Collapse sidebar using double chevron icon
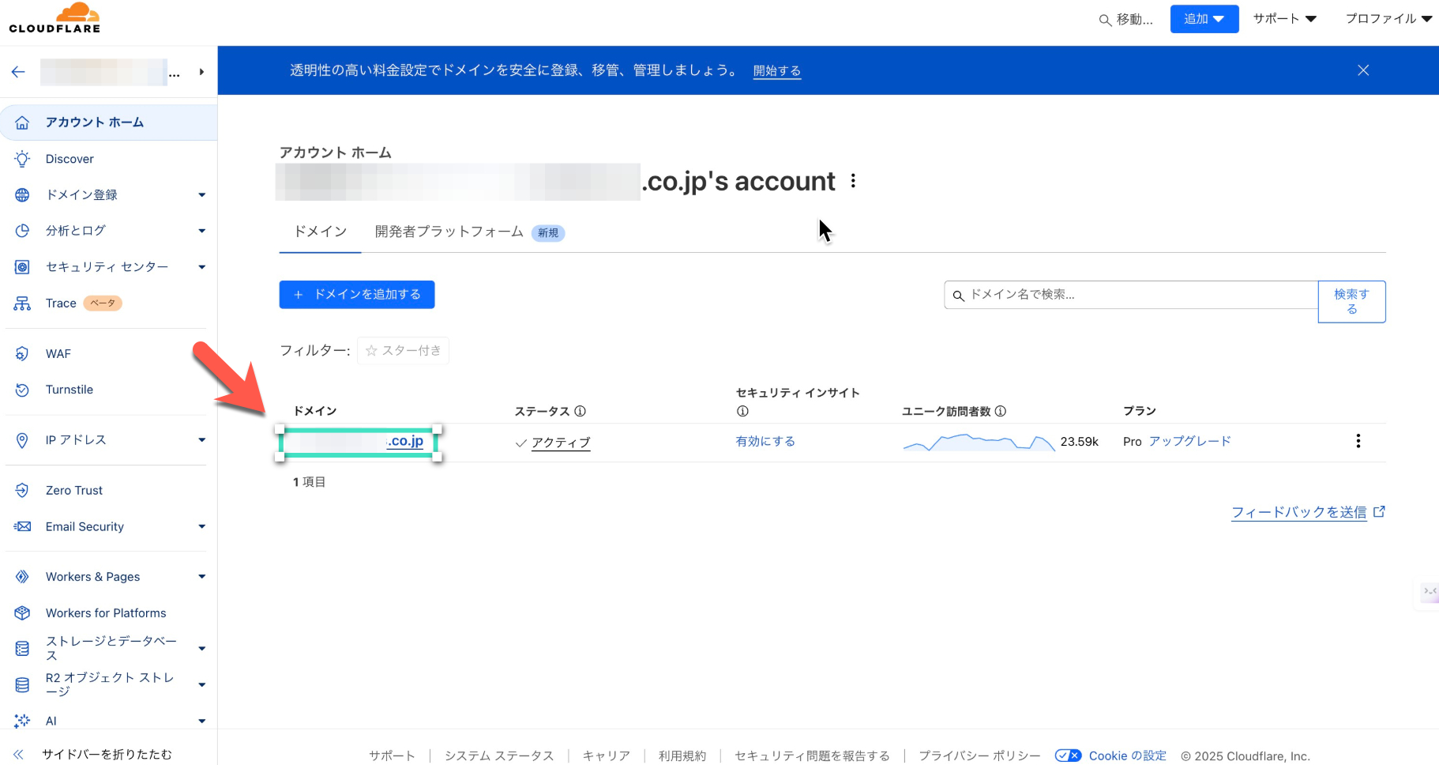 click(x=18, y=755)
